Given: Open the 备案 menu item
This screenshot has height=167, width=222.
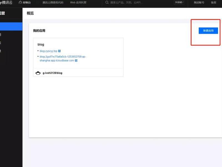Looking at the screenshot, I should (x=213, y=3).
